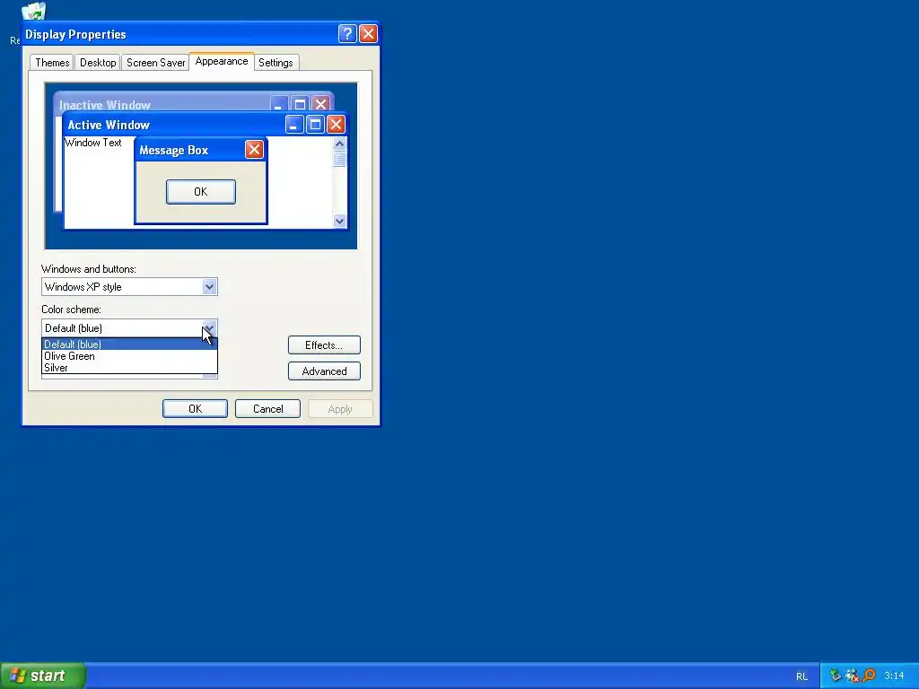Open the Recycle Bin desktop icon
Screen dimensions: 919x689
pos(33,11)
